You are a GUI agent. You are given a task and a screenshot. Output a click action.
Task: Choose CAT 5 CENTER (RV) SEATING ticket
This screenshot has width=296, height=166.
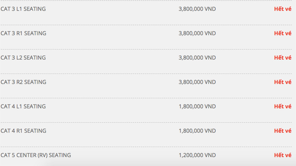36,155
